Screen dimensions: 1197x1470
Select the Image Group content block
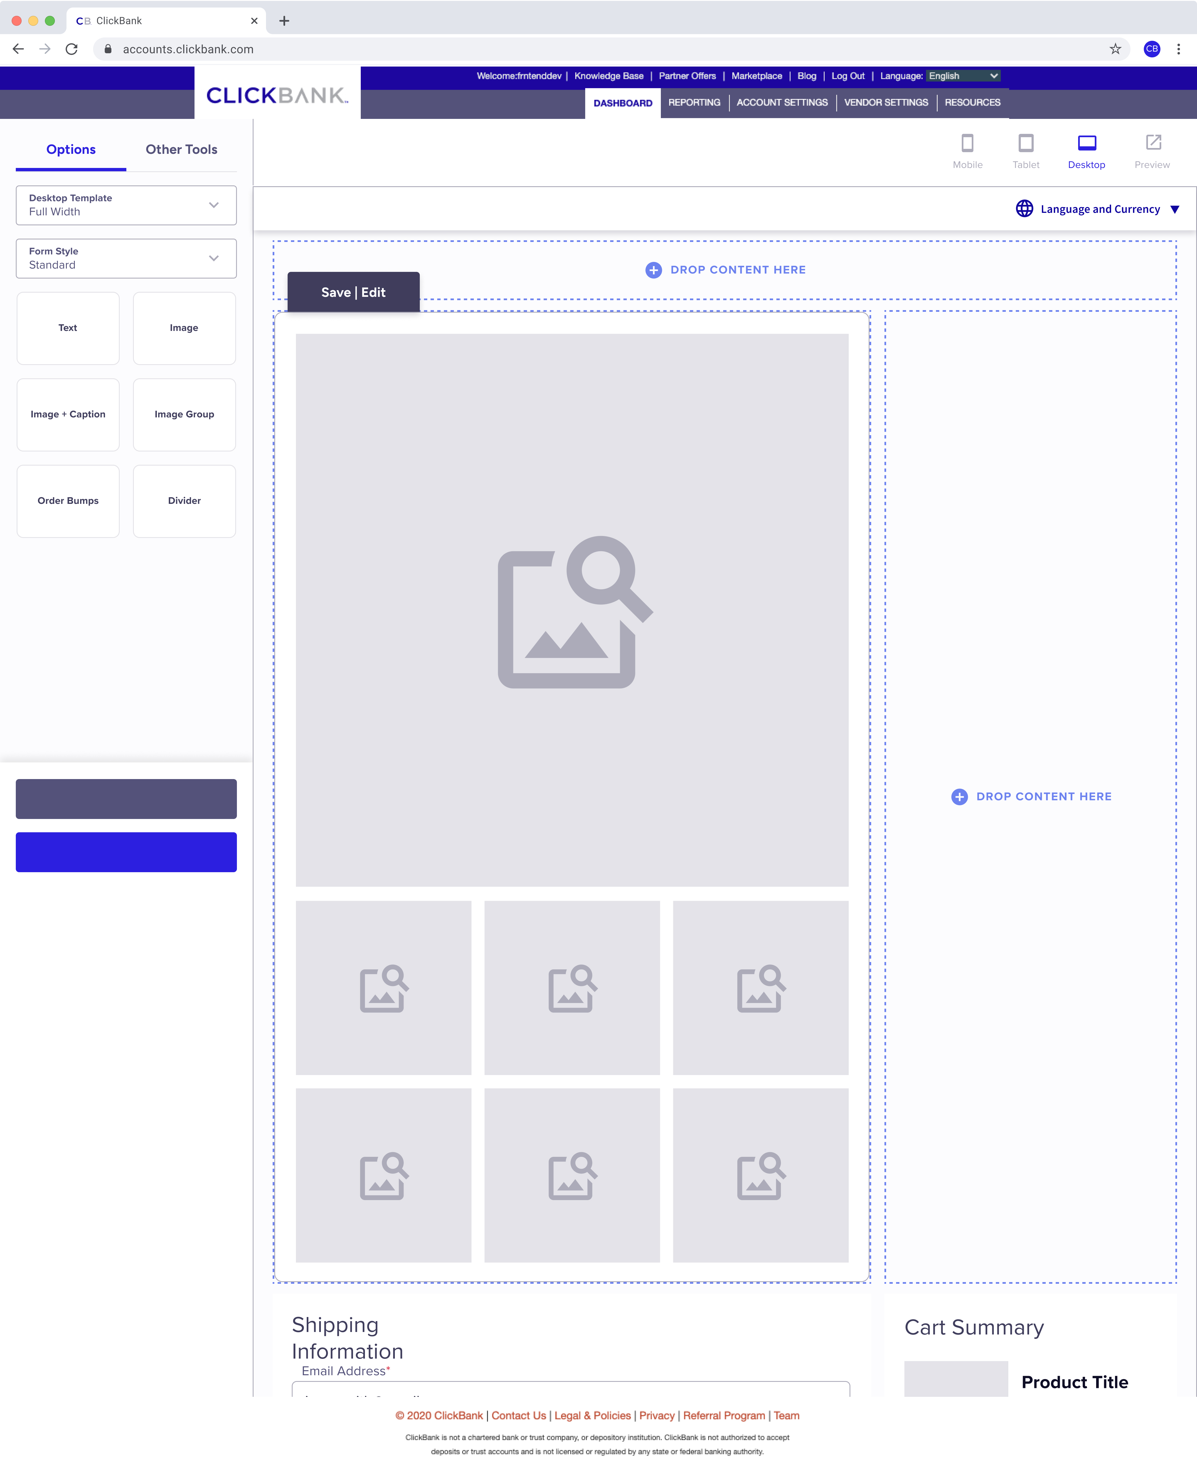pos(184,414)
